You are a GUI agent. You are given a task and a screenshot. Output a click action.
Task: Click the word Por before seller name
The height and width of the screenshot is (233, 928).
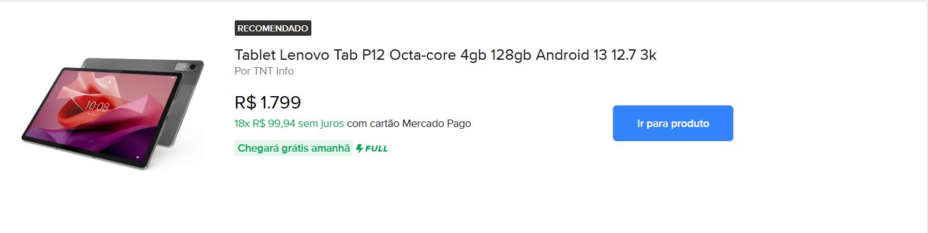click(x=242, y=71)
